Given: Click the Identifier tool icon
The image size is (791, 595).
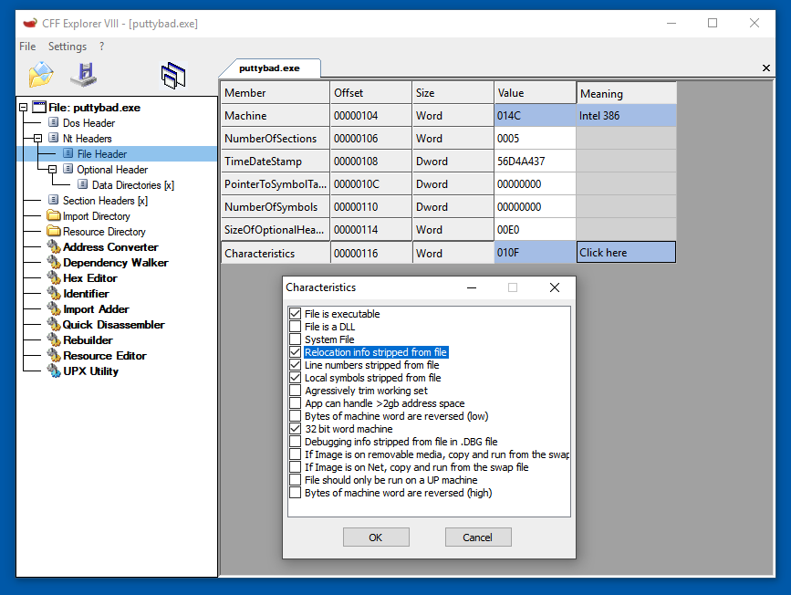Looking at the screenshot, I should [54, 293].
